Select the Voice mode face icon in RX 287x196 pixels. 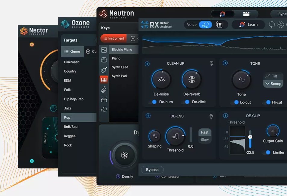click(x=205, y=25)
